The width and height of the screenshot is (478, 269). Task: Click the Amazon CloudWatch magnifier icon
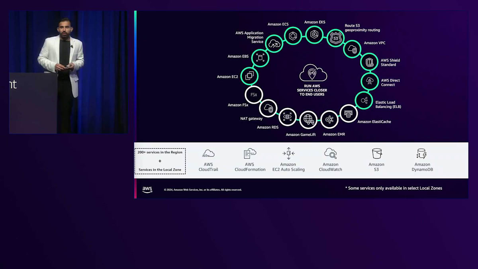[x=330, y=153]
